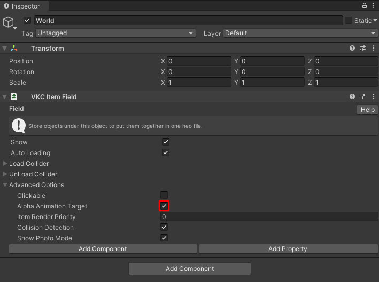Disable the Auto Loading checkbox
This screenshot has width=379, height=282.
pyautogui.click(x=166, y=153)
